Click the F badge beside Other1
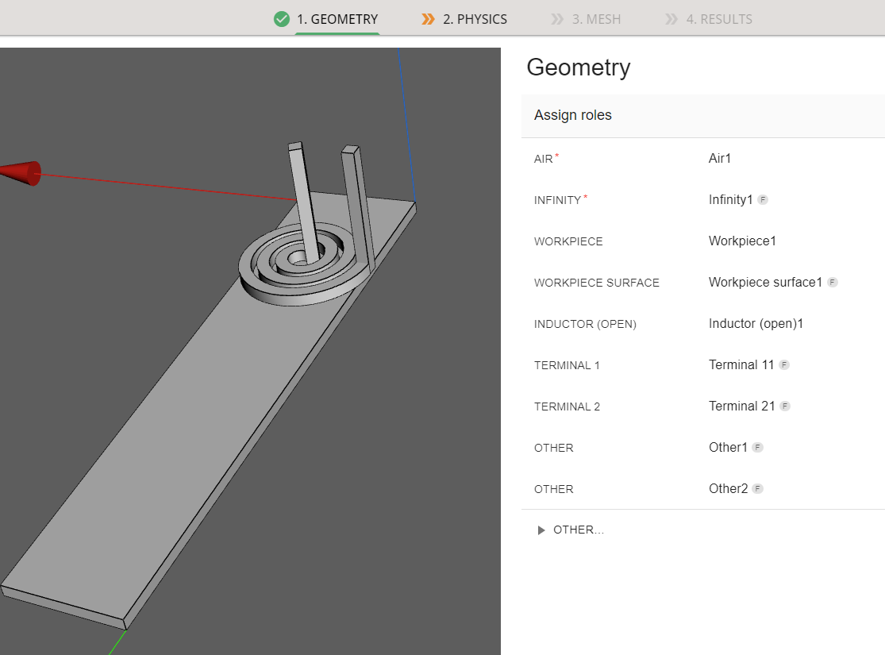Screen dimensions: 885x655 [758, 448]
